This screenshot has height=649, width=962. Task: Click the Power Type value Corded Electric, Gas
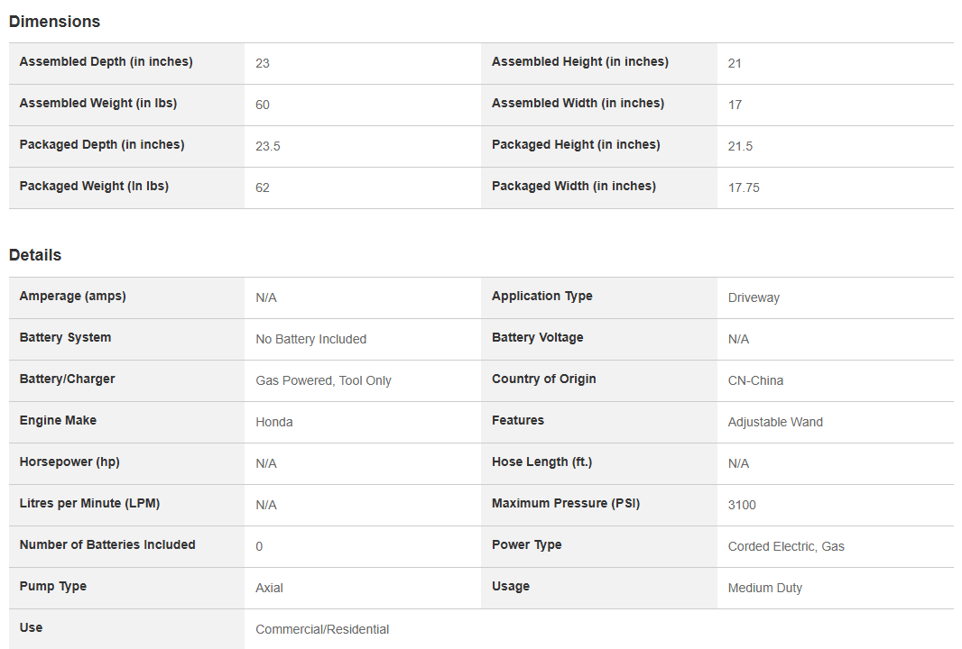click(x=786, y=546)
